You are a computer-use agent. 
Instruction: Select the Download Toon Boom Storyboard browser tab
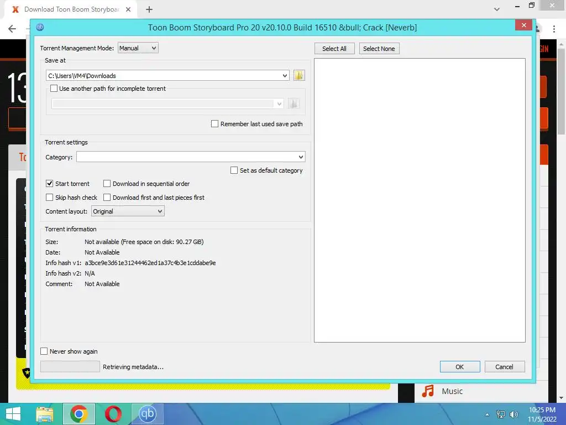(x=71, y=9)
